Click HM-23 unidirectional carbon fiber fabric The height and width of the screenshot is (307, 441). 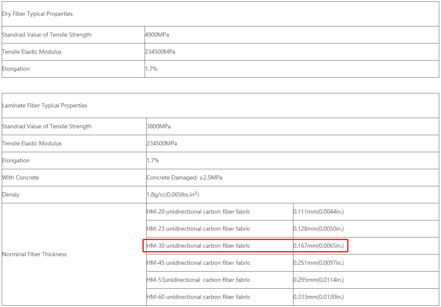pyautogui.click(x=198, y=229)
